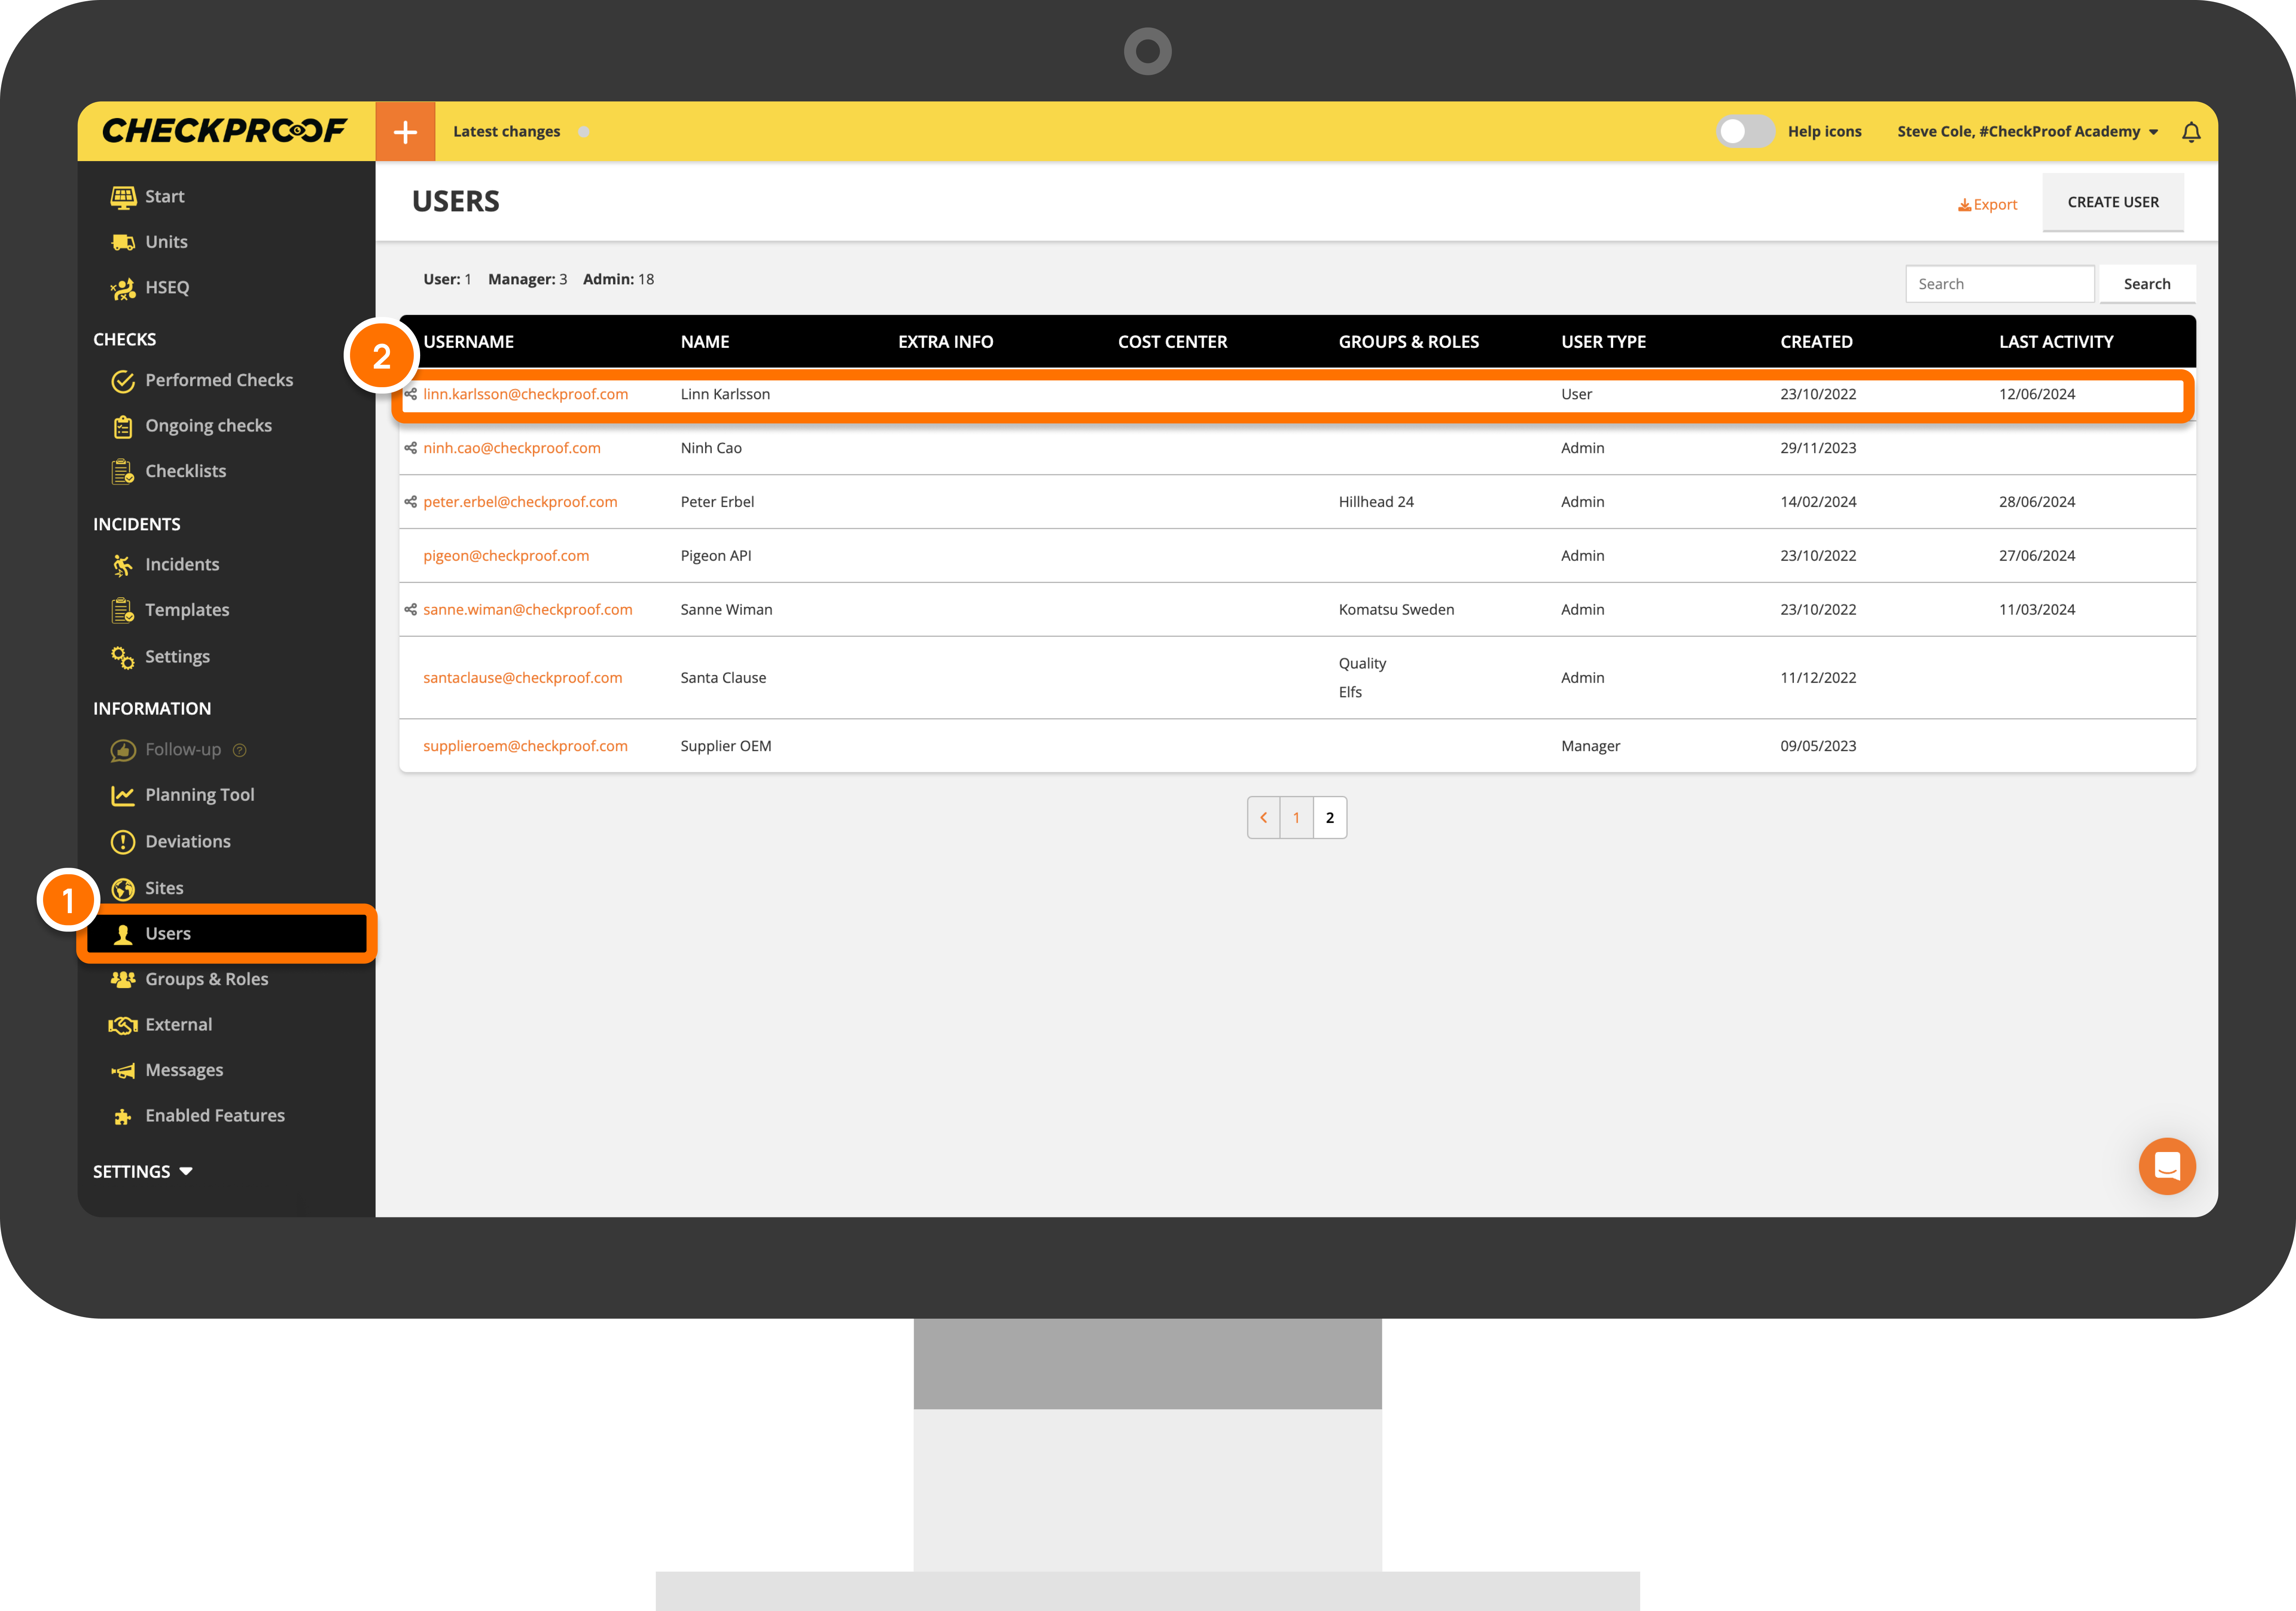Click the HSEQ sidebar icon
This screenshot has height=1611, width=2296.
pyautogui.click(x=123, y=288)
